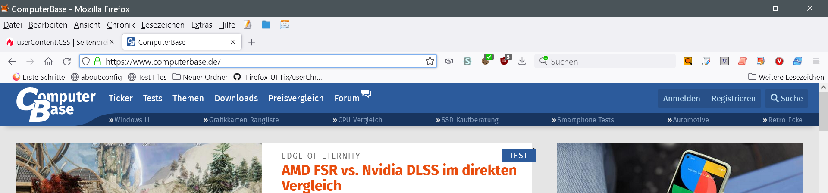Click the calendar grid icon in menu bar

[285, 25]
